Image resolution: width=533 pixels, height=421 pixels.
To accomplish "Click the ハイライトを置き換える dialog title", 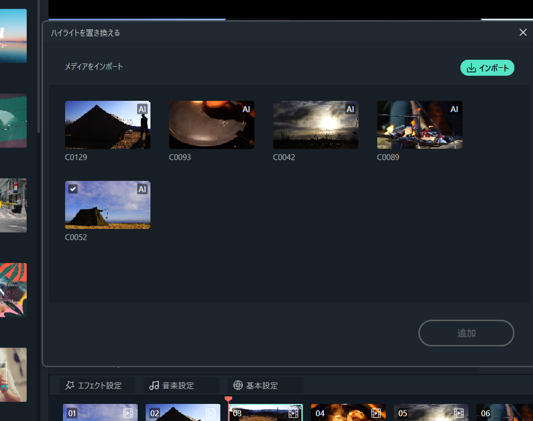I will [85, 33].
